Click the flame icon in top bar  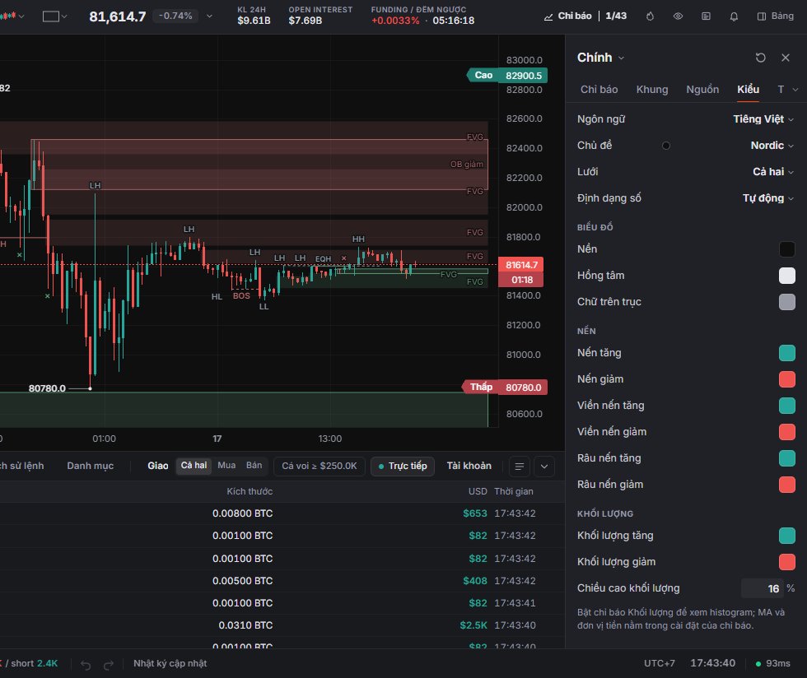(x=650, y=16)
